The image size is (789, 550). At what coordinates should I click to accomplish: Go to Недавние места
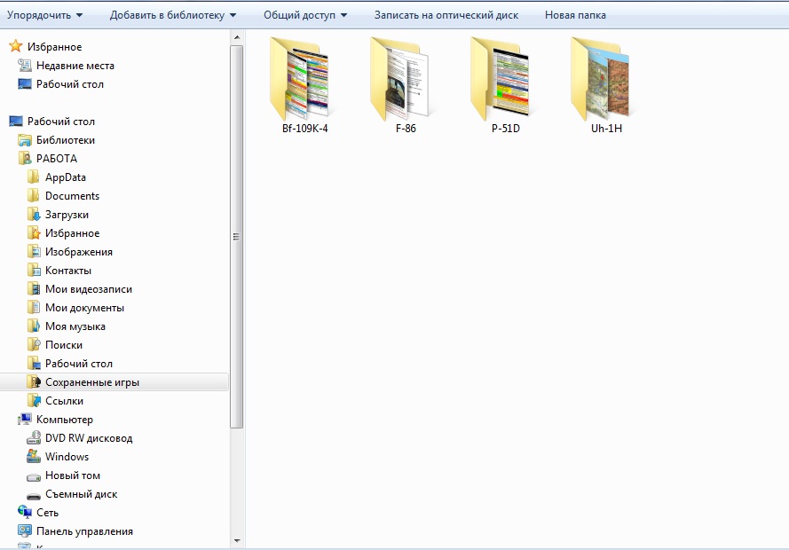75,66
